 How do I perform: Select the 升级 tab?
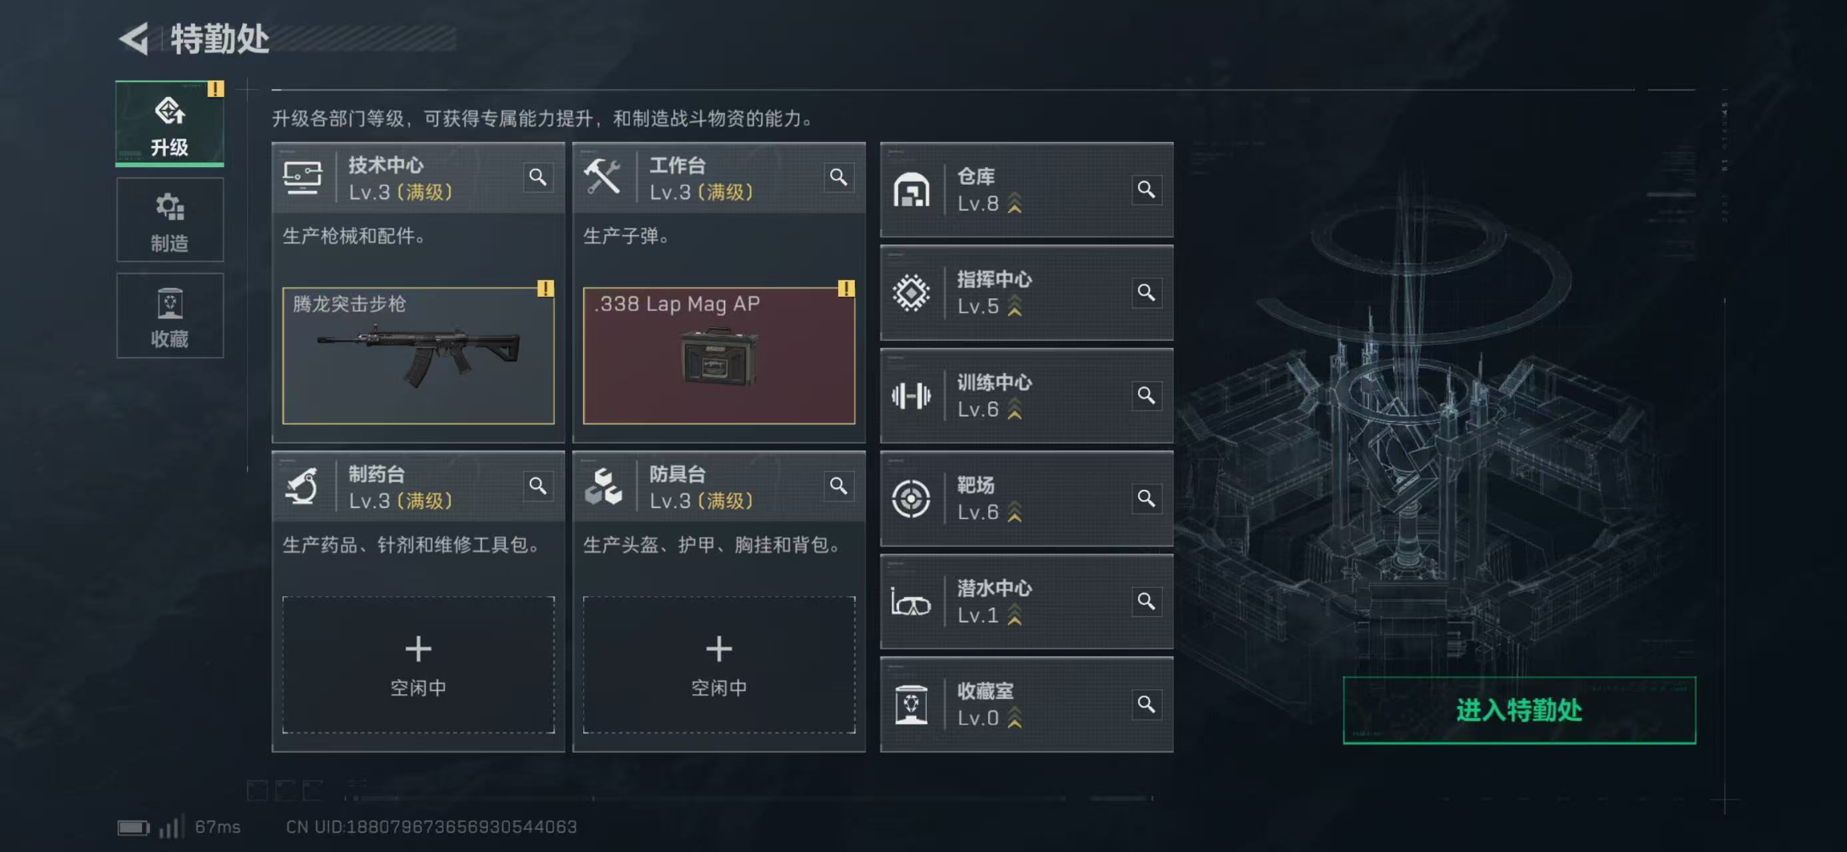coord(170,124)
